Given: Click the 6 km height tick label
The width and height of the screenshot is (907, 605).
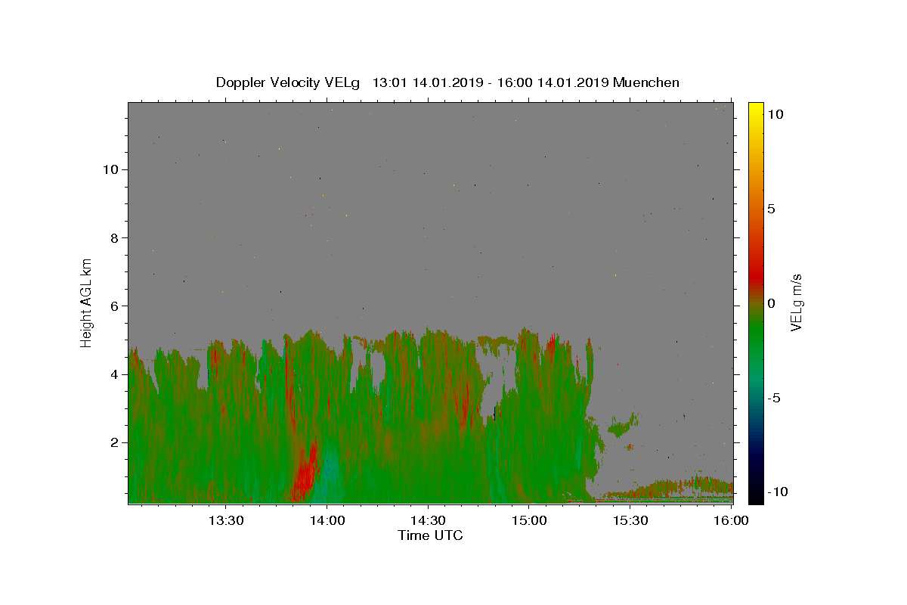Looking at the screenshot, I should pos(113,306).
